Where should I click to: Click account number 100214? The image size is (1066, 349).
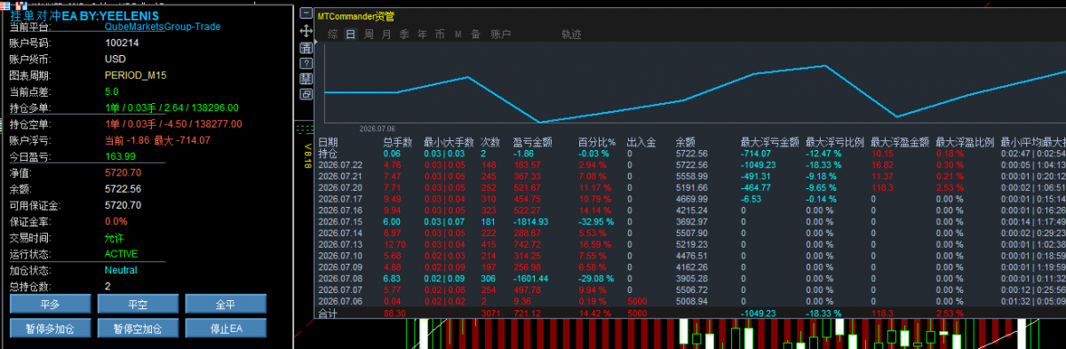122,43
